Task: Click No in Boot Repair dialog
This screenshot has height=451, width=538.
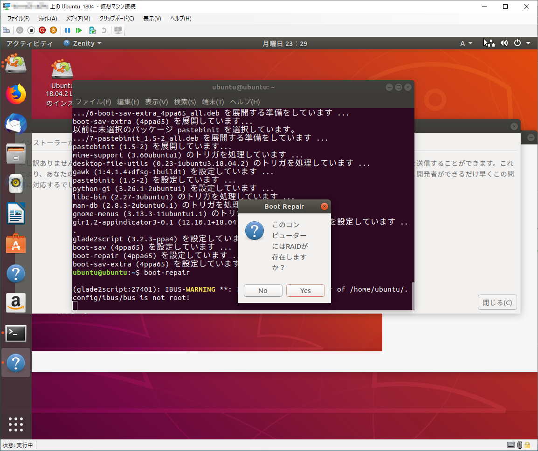Action: pyautogui.click(x=263, y=290)
